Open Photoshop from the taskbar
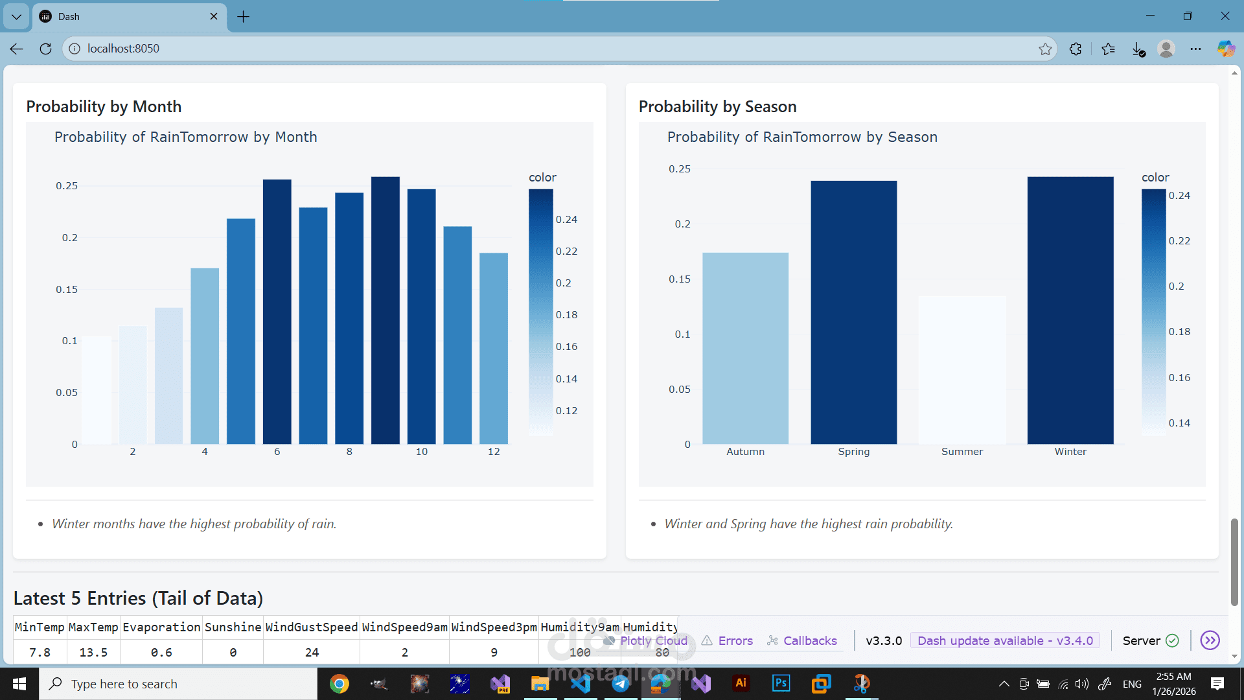Screen dimensions: 1244x700 781,683
